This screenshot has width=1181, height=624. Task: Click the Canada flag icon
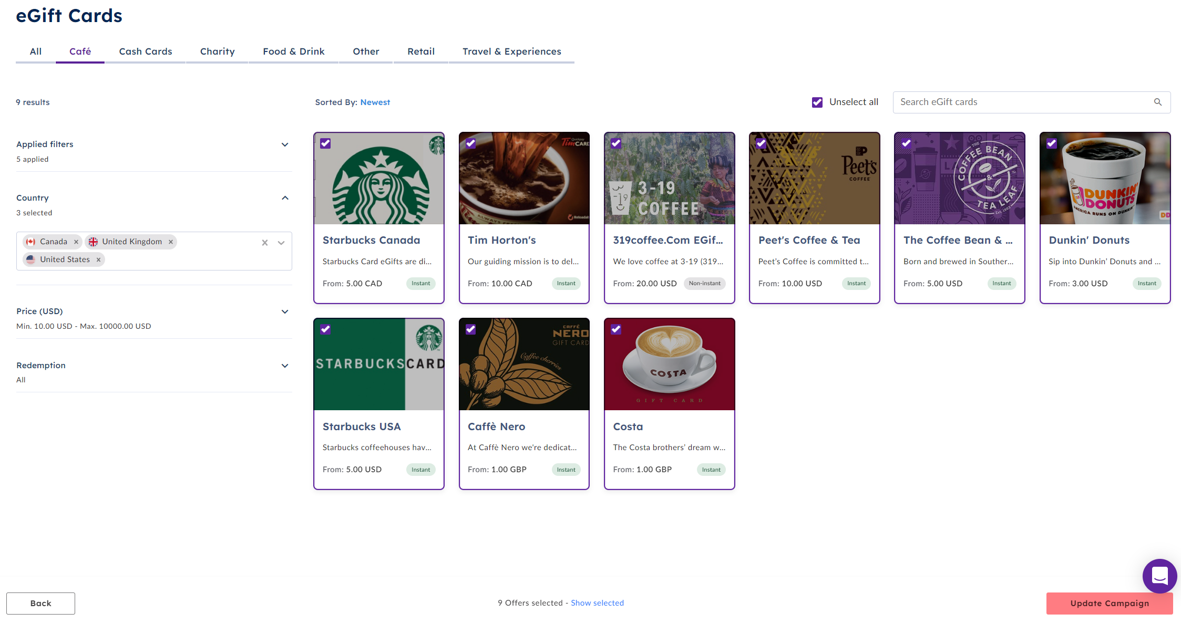[x=31, y=242]
